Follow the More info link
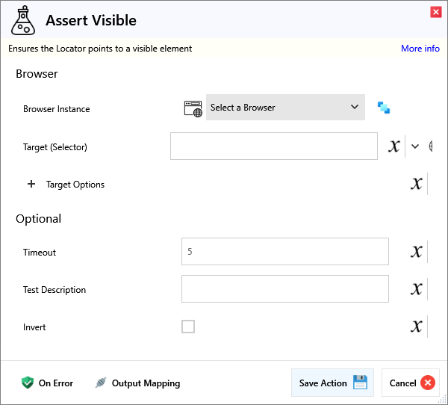This screenshot has height=405, width=448. point(420,49)
